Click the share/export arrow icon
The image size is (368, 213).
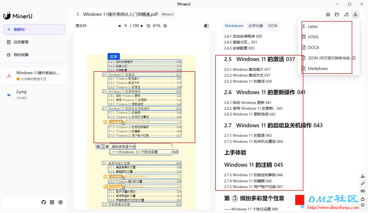tap(346, 14)
